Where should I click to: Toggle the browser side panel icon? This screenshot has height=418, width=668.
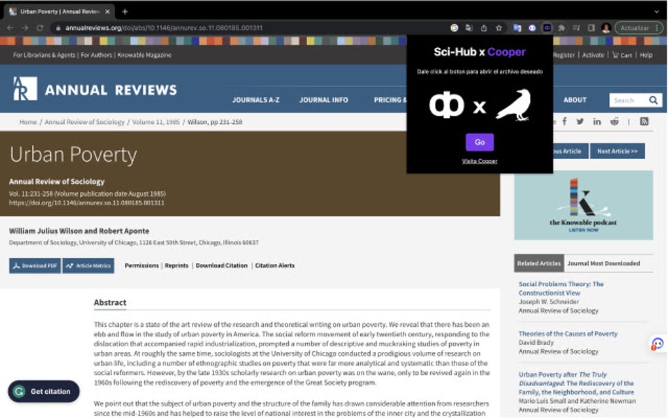(591, 28)
